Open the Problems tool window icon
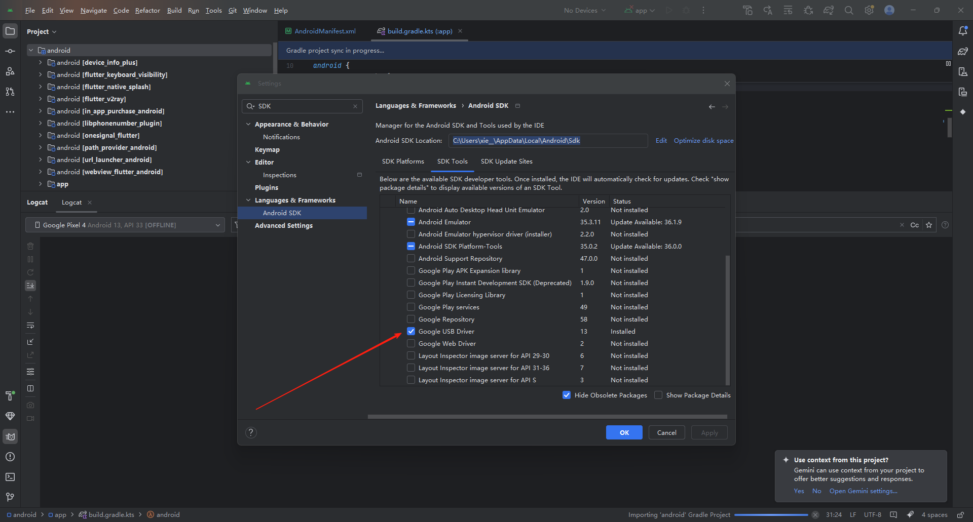The height and width of the screenshot is (522, 973). 10,457
